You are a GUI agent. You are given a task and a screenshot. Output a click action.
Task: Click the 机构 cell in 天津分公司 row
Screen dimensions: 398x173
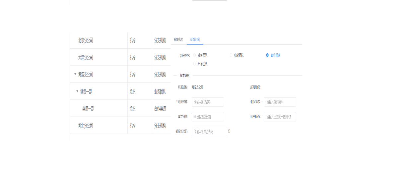click(x=133, y=57)
